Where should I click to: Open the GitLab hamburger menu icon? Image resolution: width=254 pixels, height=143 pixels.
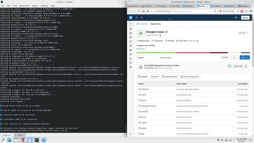(137, 17)
